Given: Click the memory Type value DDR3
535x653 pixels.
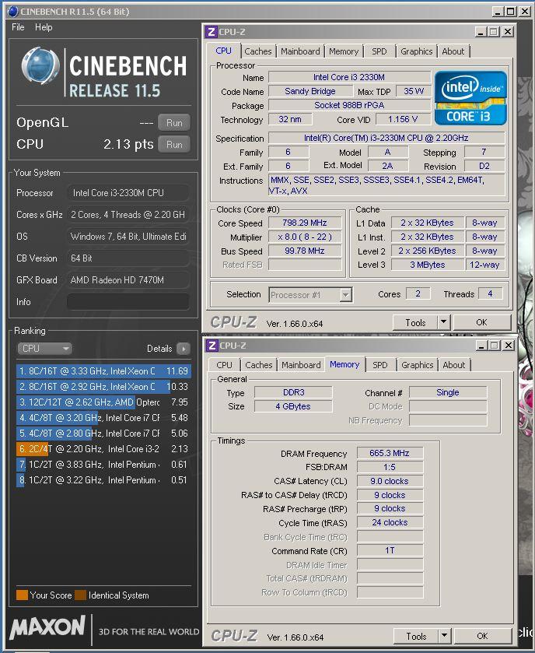Looking at the screenshot, I should tap(293, 392).
